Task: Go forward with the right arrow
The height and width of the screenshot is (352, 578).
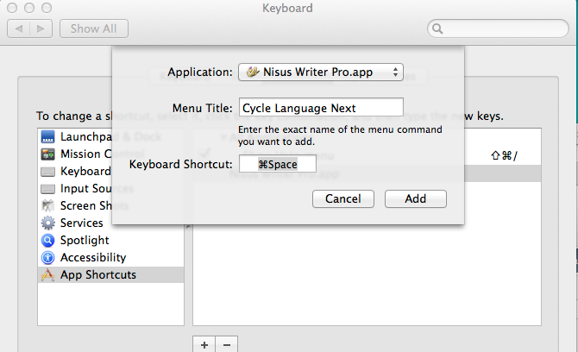Action: pyautogui.click(x=41, y=28)
